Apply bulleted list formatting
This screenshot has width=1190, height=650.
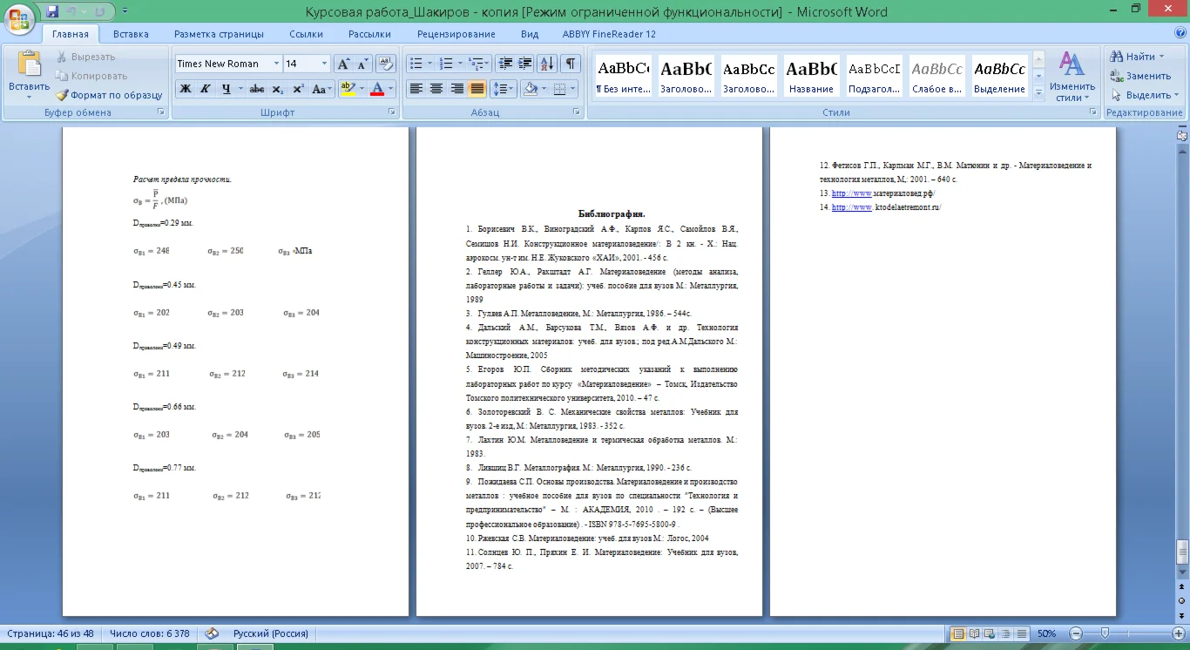[x=416, y=64]
